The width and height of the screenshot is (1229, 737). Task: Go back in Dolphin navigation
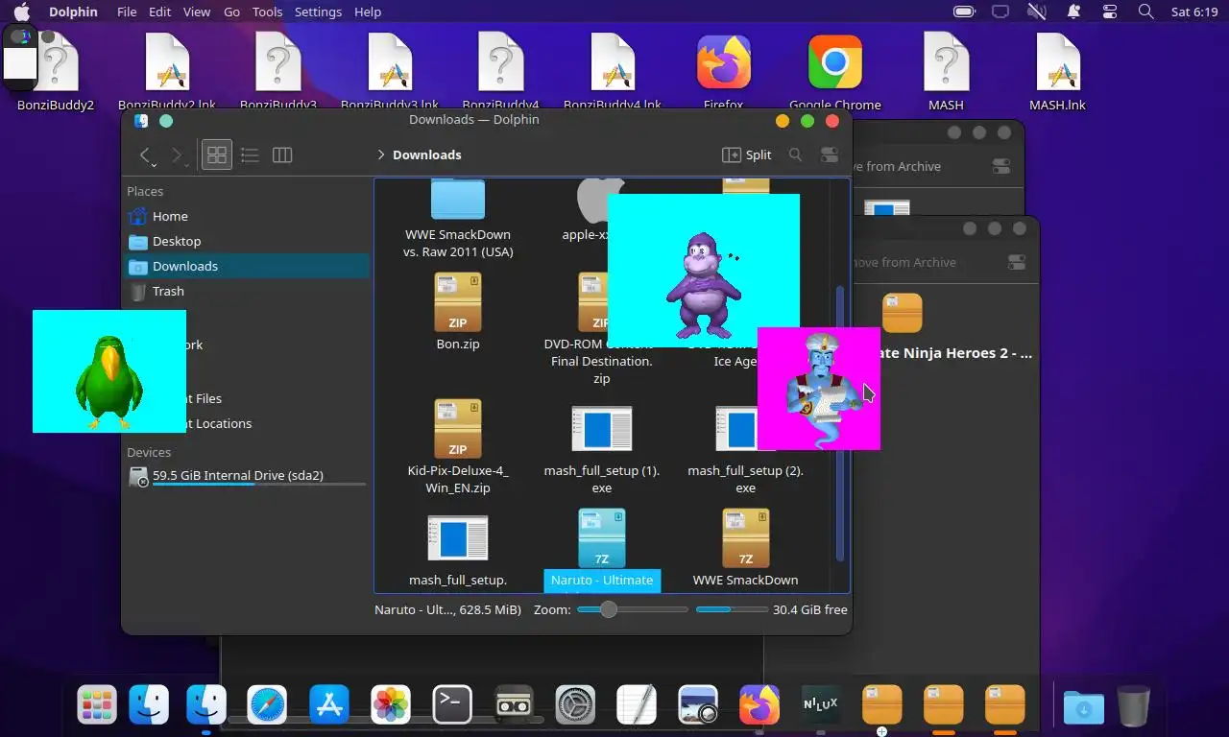click(145, 155)
